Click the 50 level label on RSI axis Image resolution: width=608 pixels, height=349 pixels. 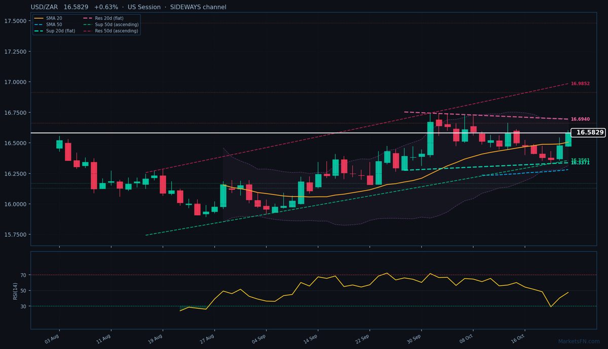(x=23, y=291)
